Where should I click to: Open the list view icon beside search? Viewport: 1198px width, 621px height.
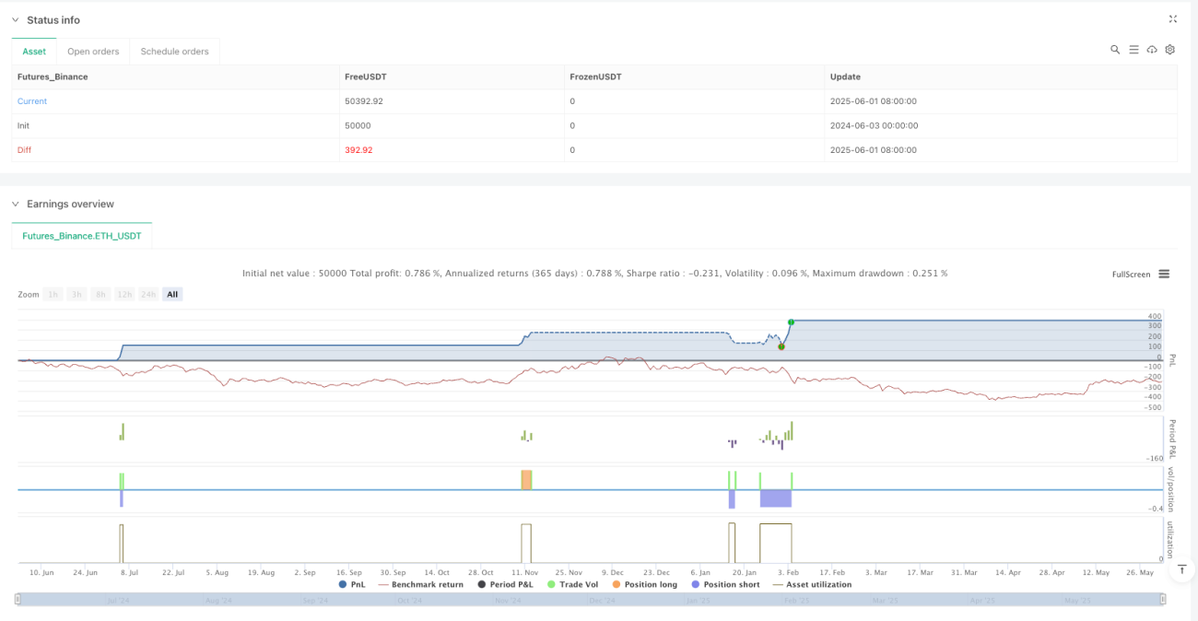click(1133, 50)
